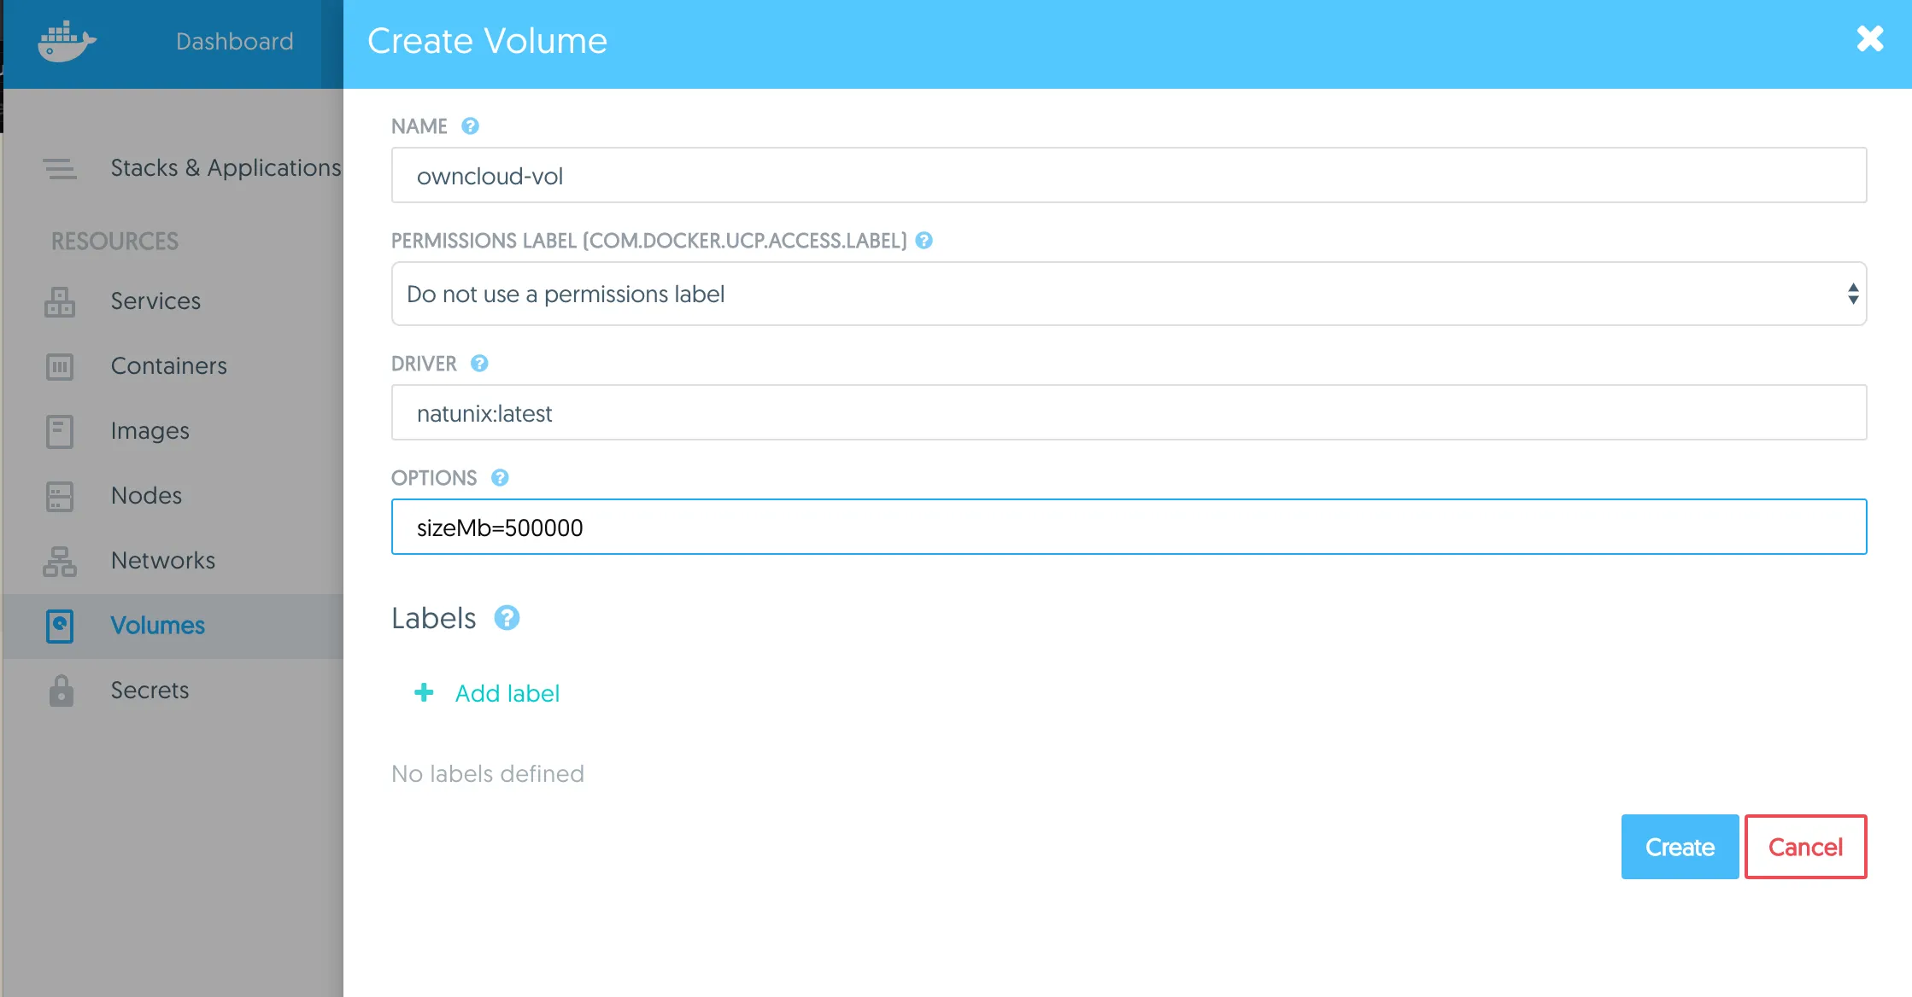
Task: Click the Images sidebar icon
Action: click(60, 431)
